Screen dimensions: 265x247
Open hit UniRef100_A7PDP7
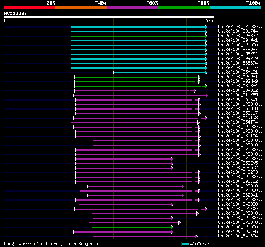click(238, 50)
